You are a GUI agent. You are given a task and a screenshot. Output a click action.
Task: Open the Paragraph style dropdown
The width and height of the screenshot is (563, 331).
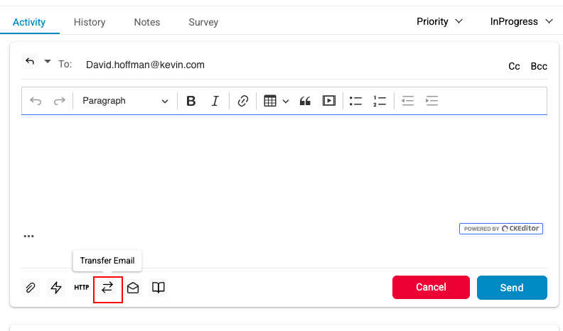point(125,101)
